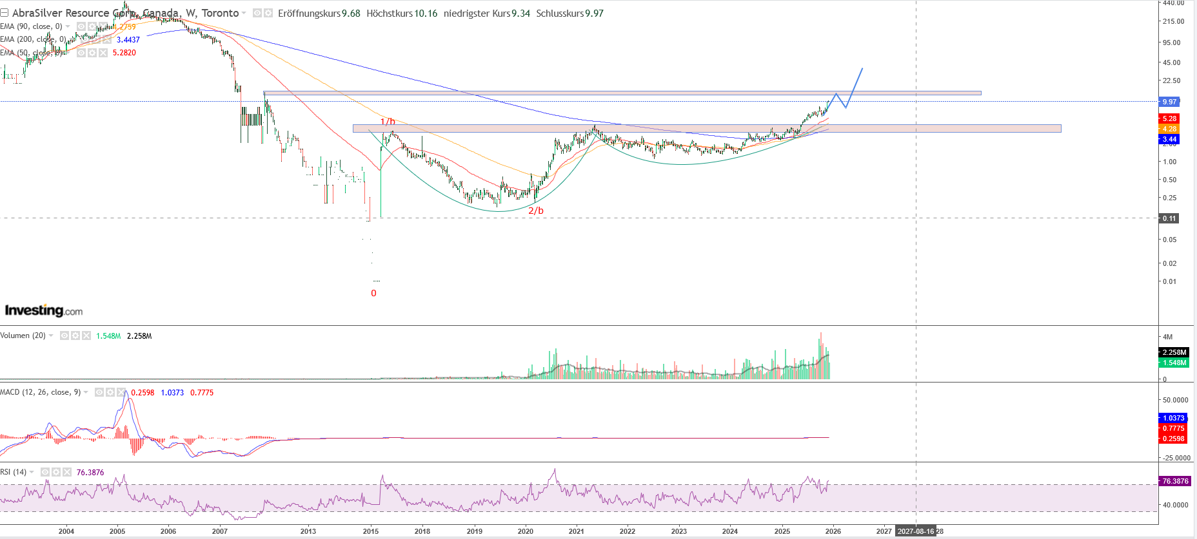1197x539 pixels.
Task: Remove the EMA 50 indicator
Action: click(103, 53)
